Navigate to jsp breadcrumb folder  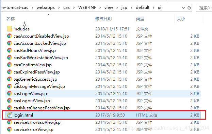(x=124, y=8)
